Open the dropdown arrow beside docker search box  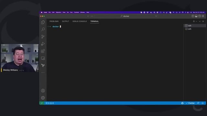pyautogui.click(x=156, y=16)
